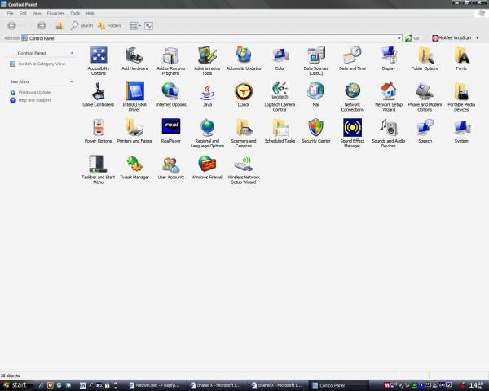
Task: Open the iClock applet
Action: tap(244, 94)
